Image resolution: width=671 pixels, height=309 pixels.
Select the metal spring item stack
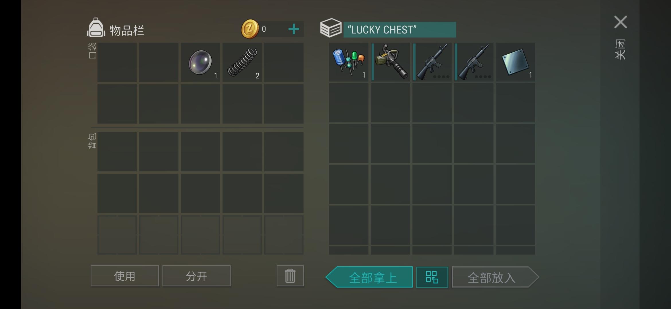click(x=242, y=62)
